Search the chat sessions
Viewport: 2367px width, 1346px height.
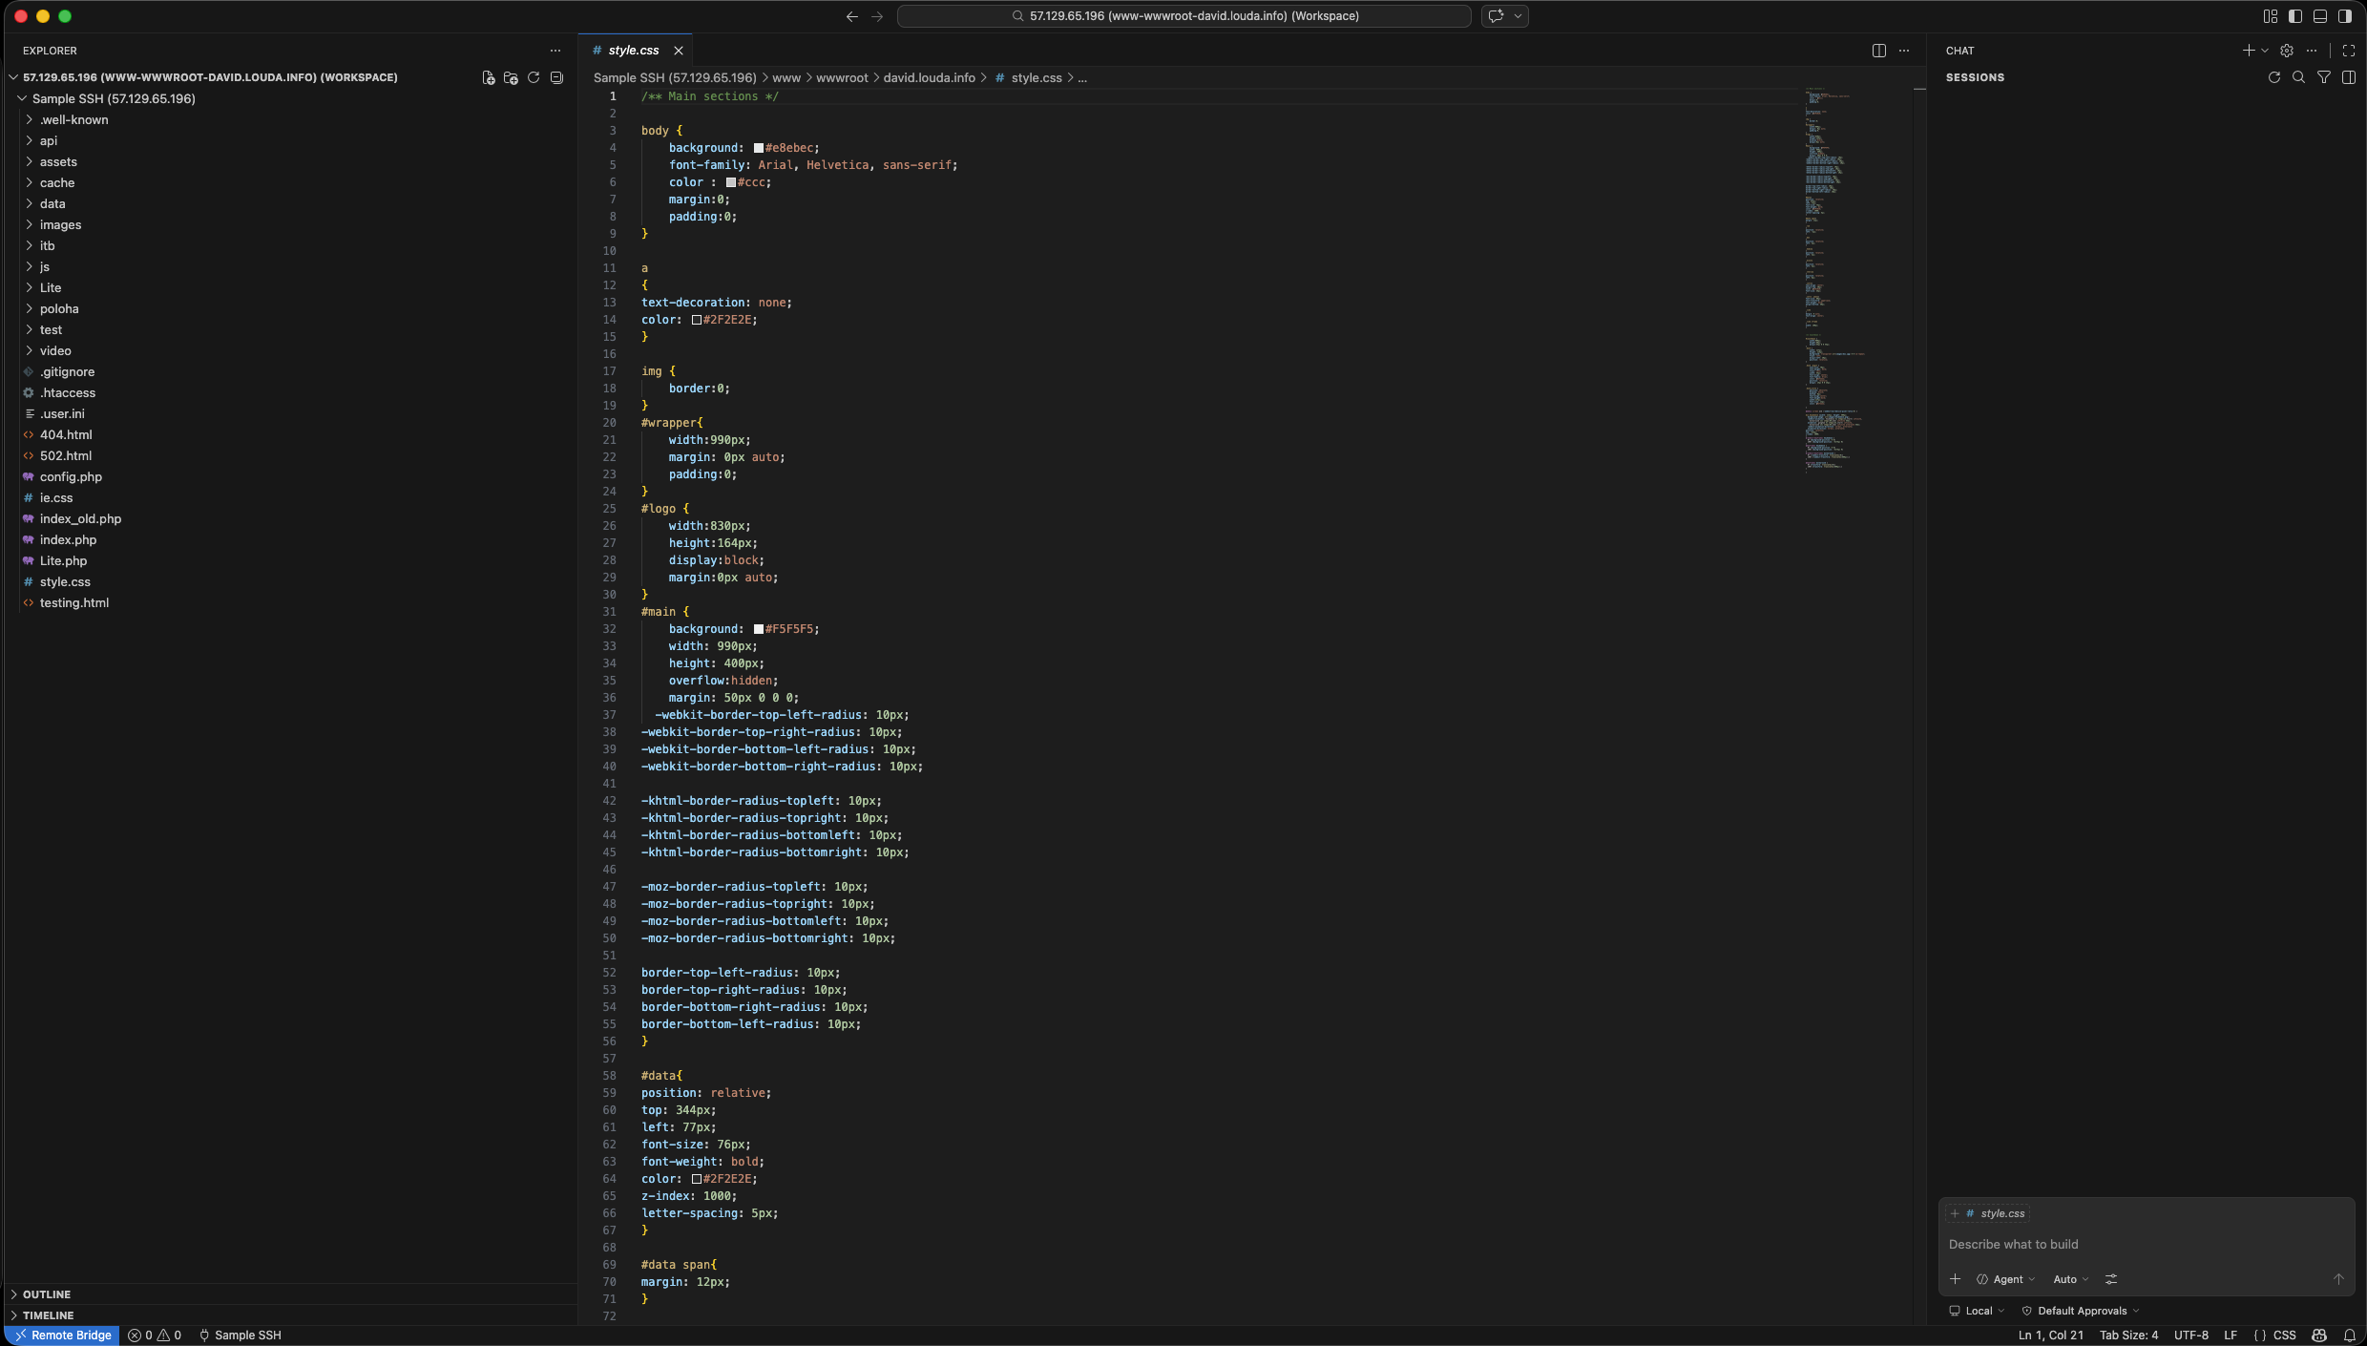pos(2298,77)
